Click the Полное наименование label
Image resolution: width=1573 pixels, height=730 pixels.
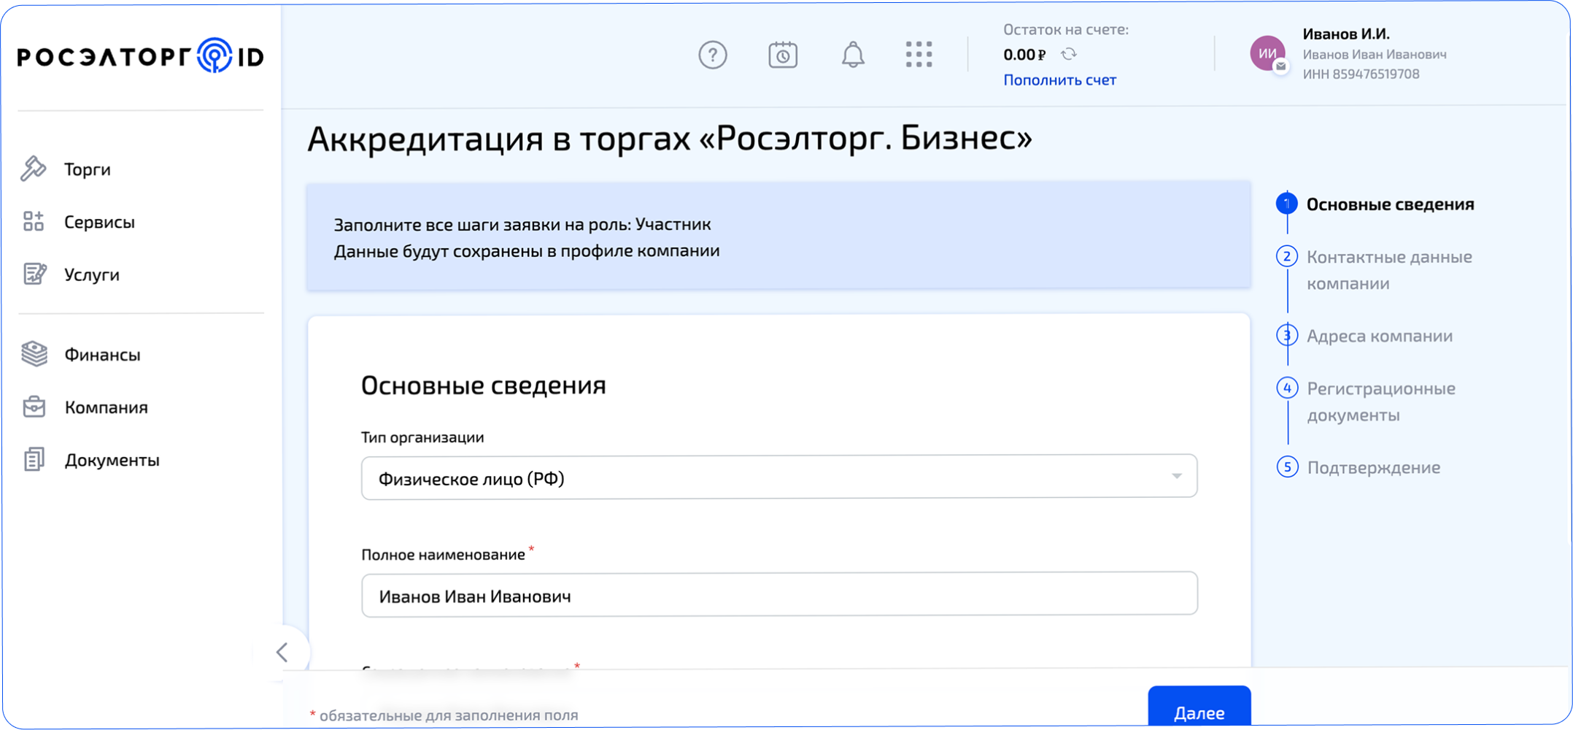[444, 555]
